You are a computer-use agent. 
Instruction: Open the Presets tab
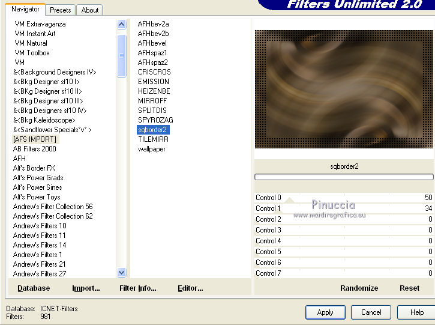pos(61,10)
